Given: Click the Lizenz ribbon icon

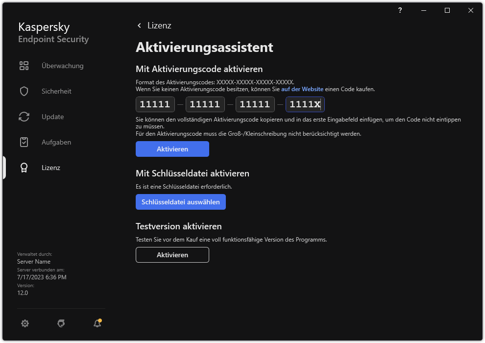Looking at the screenshot, I should [x=24, y=168].
